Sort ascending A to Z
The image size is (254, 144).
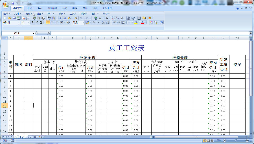click(x=113, y=18)
